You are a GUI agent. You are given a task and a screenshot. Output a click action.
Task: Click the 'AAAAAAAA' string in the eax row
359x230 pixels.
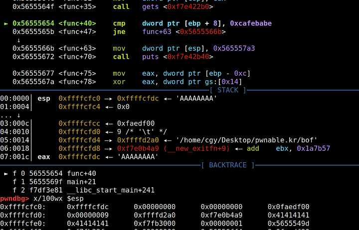point(138,157)
